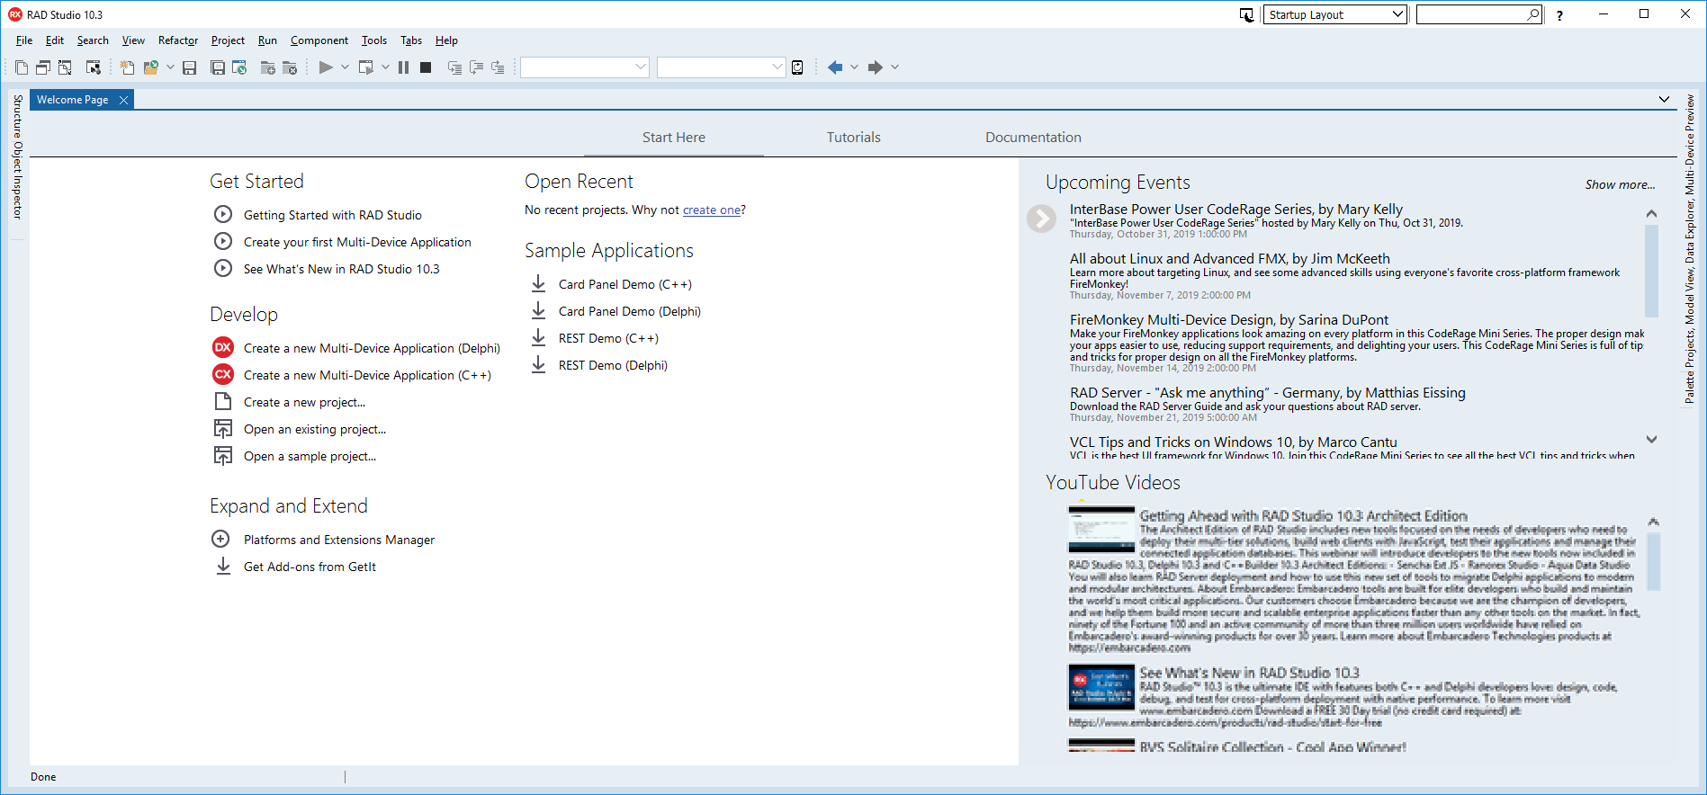Click the Stop program square icon
Screen dimensions: 1707x795
point(426,67)
